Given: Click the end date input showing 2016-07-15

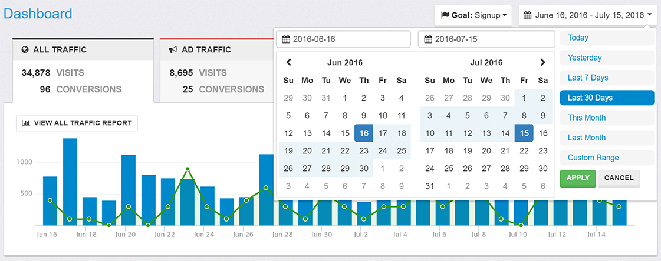Looking at the screenshot, I should coord(486,39).
